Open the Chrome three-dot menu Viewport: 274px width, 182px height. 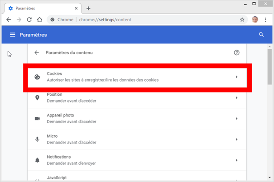[267, 20]
